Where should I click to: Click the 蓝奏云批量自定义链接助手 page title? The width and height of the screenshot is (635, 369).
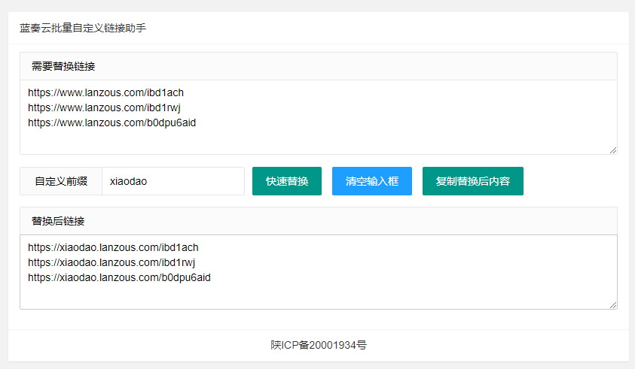83,29
